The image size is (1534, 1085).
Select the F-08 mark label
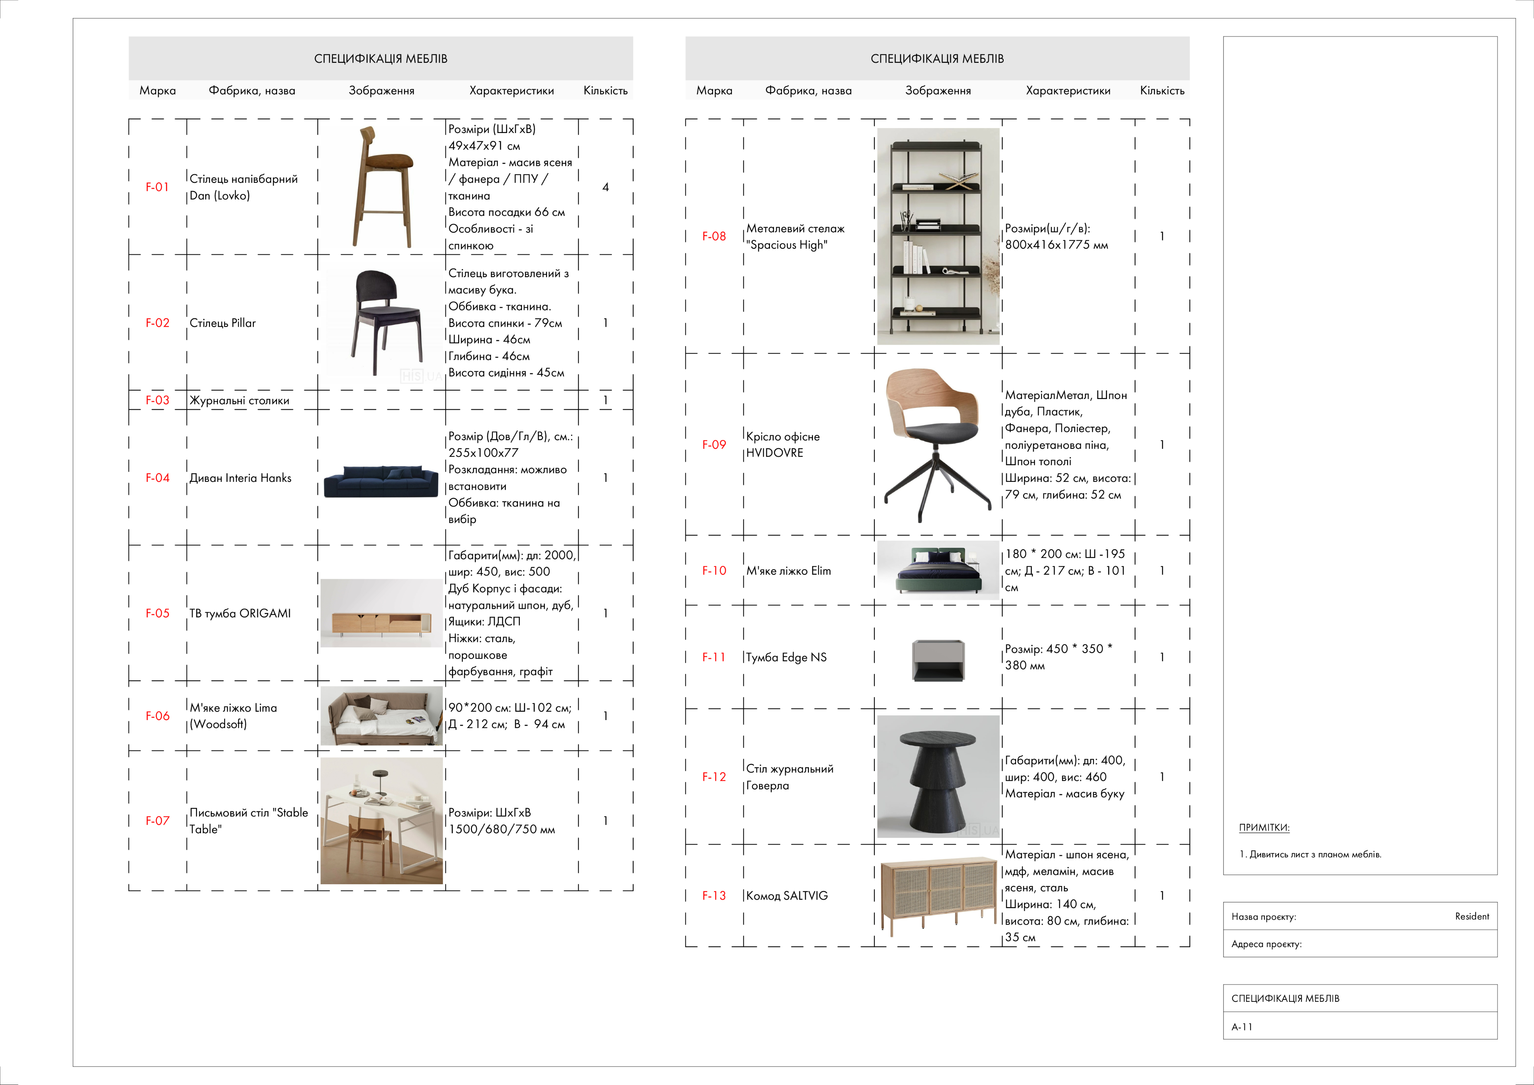tap(713, 236)
